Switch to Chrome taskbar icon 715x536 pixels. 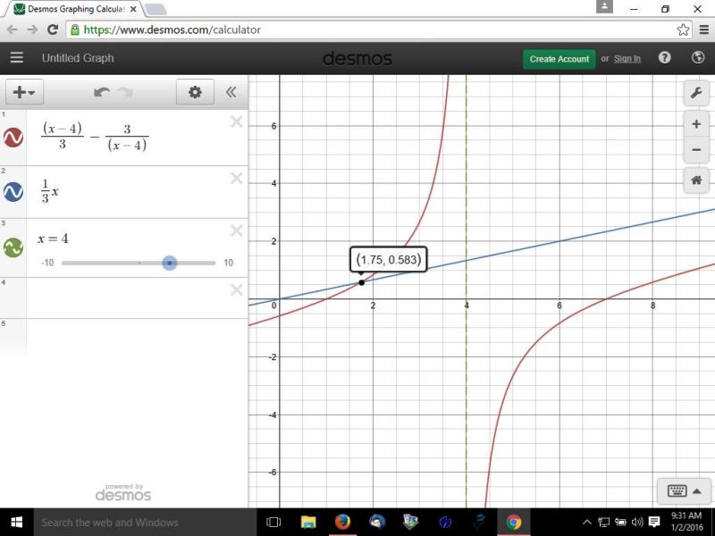[513, 523]
